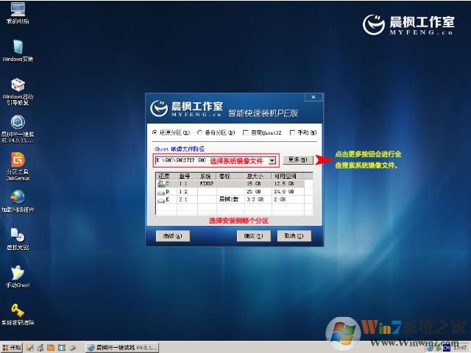
Task: Click the 确定 button
Action: [x=249, y=236]
